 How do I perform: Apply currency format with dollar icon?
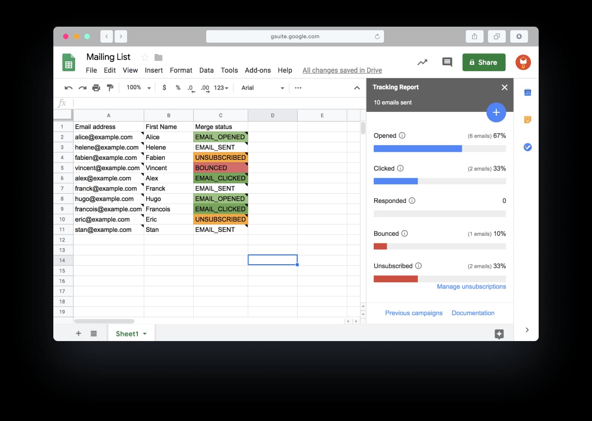tap(164, 87)
